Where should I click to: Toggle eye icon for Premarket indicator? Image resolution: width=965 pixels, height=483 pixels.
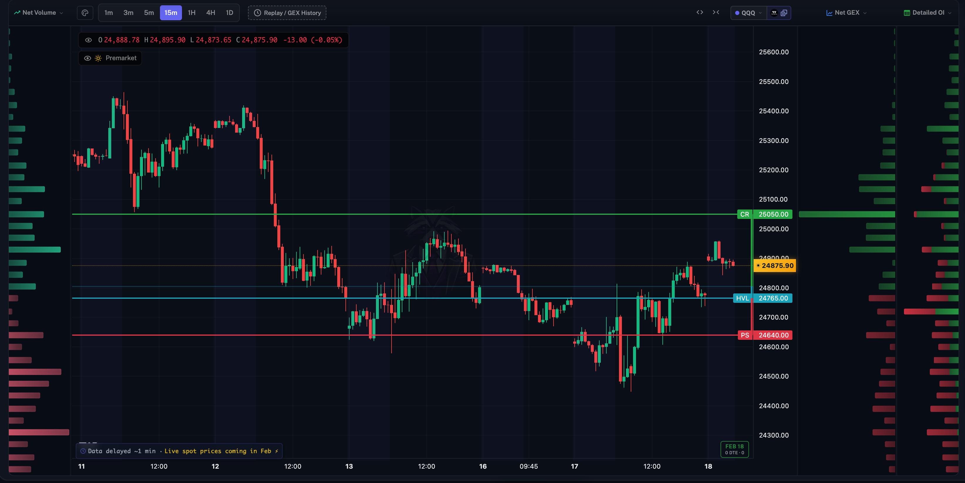[x=87, y=58]
